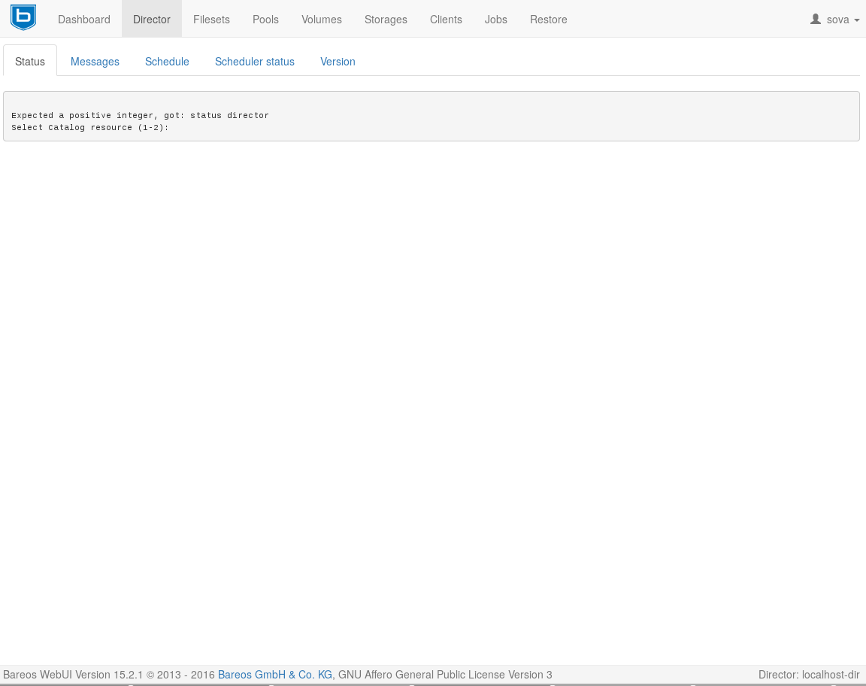The width and height of the screenshot is (866, 686).
Task: Select Director in the navigation bar
Action: [152, 20]
